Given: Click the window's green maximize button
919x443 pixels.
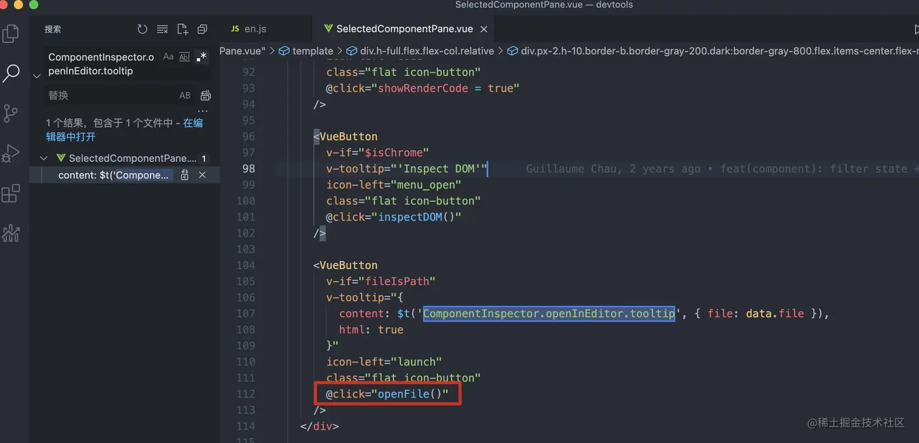Looking at the screenshot, I should 33,5.
